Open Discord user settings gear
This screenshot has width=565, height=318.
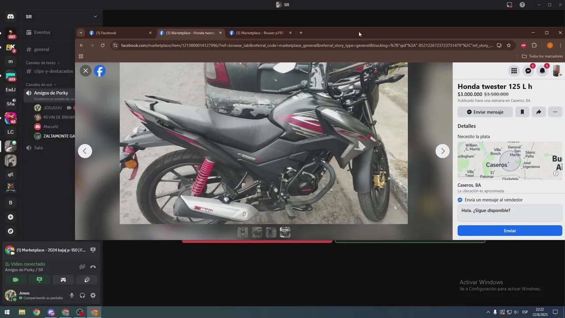93,295
